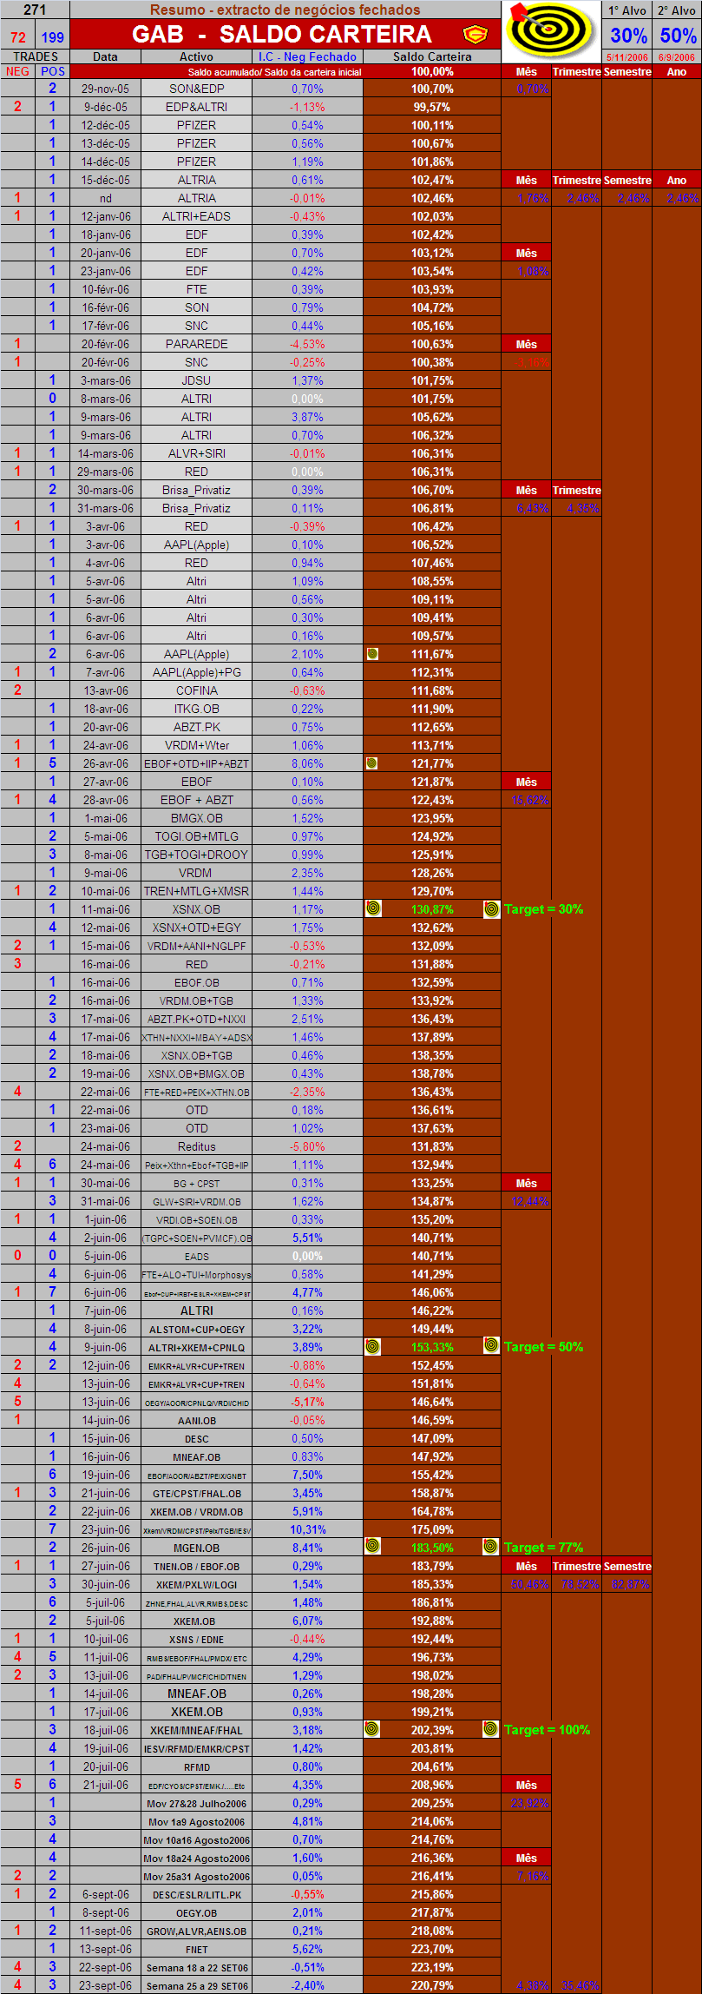Select the final balance '220,79%'
The width and height of the screenshot is (702, 1994).
(x=432, y=1985)
